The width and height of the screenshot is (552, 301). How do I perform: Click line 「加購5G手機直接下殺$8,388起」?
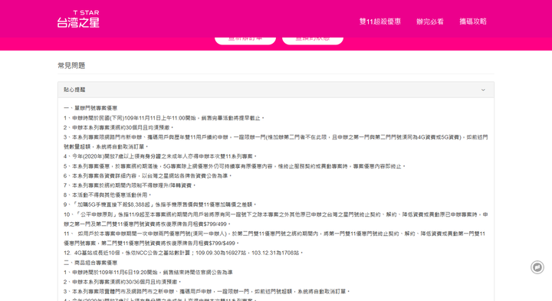click(x=160, y=204)
